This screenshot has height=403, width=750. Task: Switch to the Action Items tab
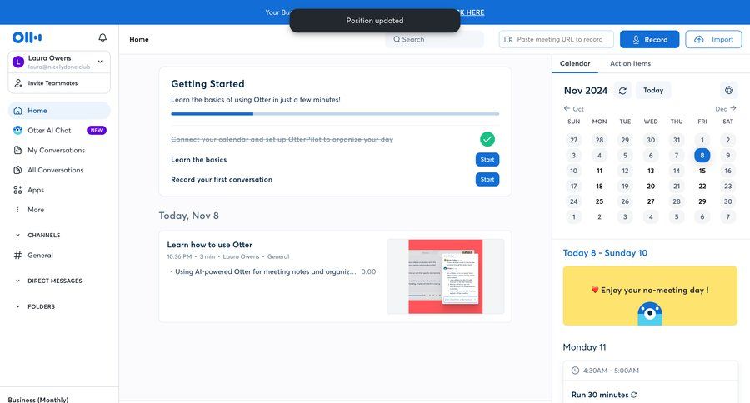click(630, 63)
